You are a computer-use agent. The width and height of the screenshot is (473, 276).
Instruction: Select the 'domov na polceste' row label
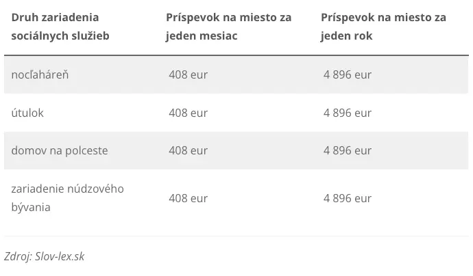[60, 150]
